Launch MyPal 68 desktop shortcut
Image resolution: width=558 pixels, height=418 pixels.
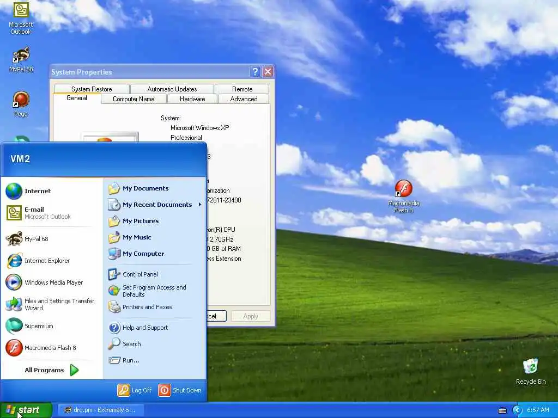(x=21, y=60)
